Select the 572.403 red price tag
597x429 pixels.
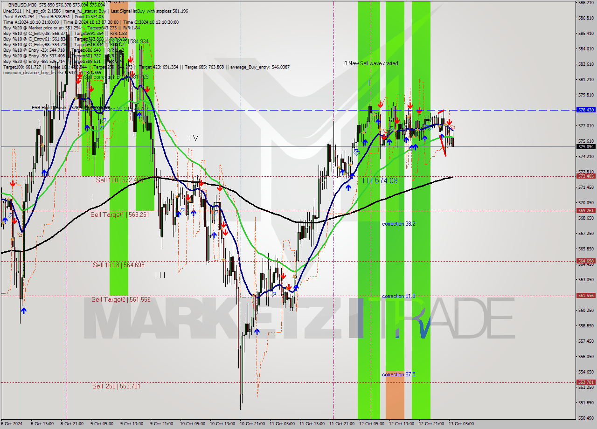click(x=586, y=176)
